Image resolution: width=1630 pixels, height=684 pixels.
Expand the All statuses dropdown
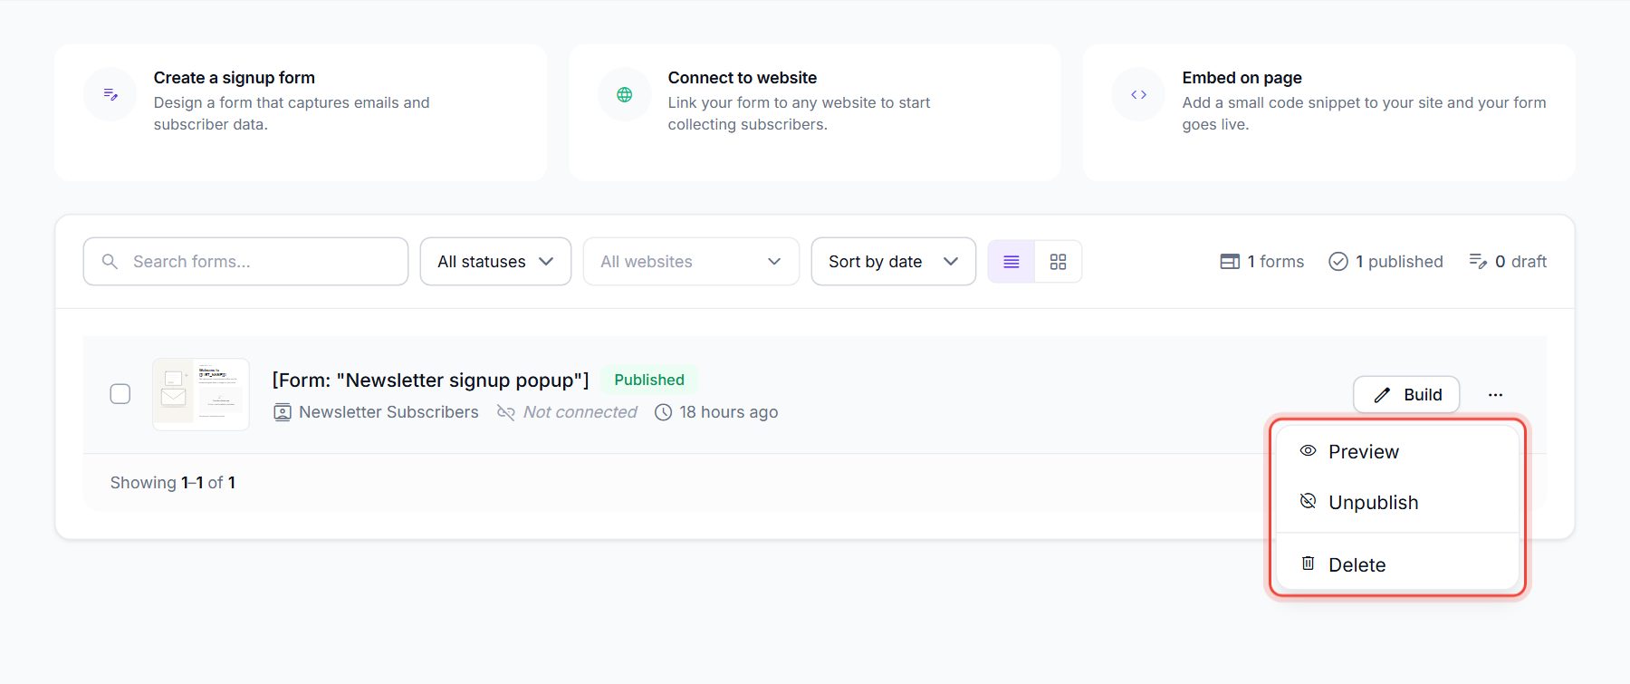(x=495, y=262)
